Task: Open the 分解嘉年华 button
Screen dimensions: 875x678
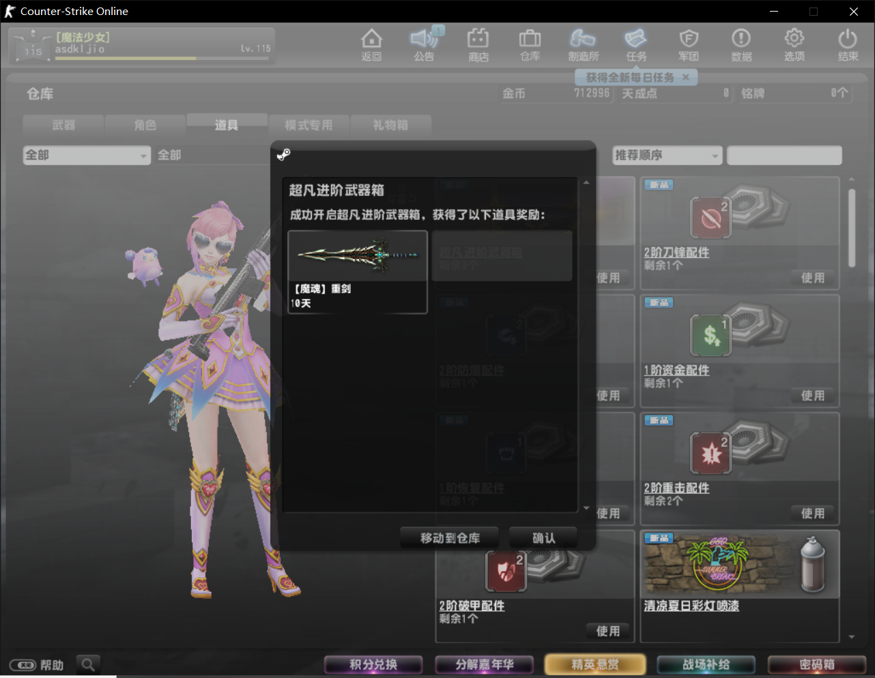Action: pyautogui.click(x=485, y=664)
